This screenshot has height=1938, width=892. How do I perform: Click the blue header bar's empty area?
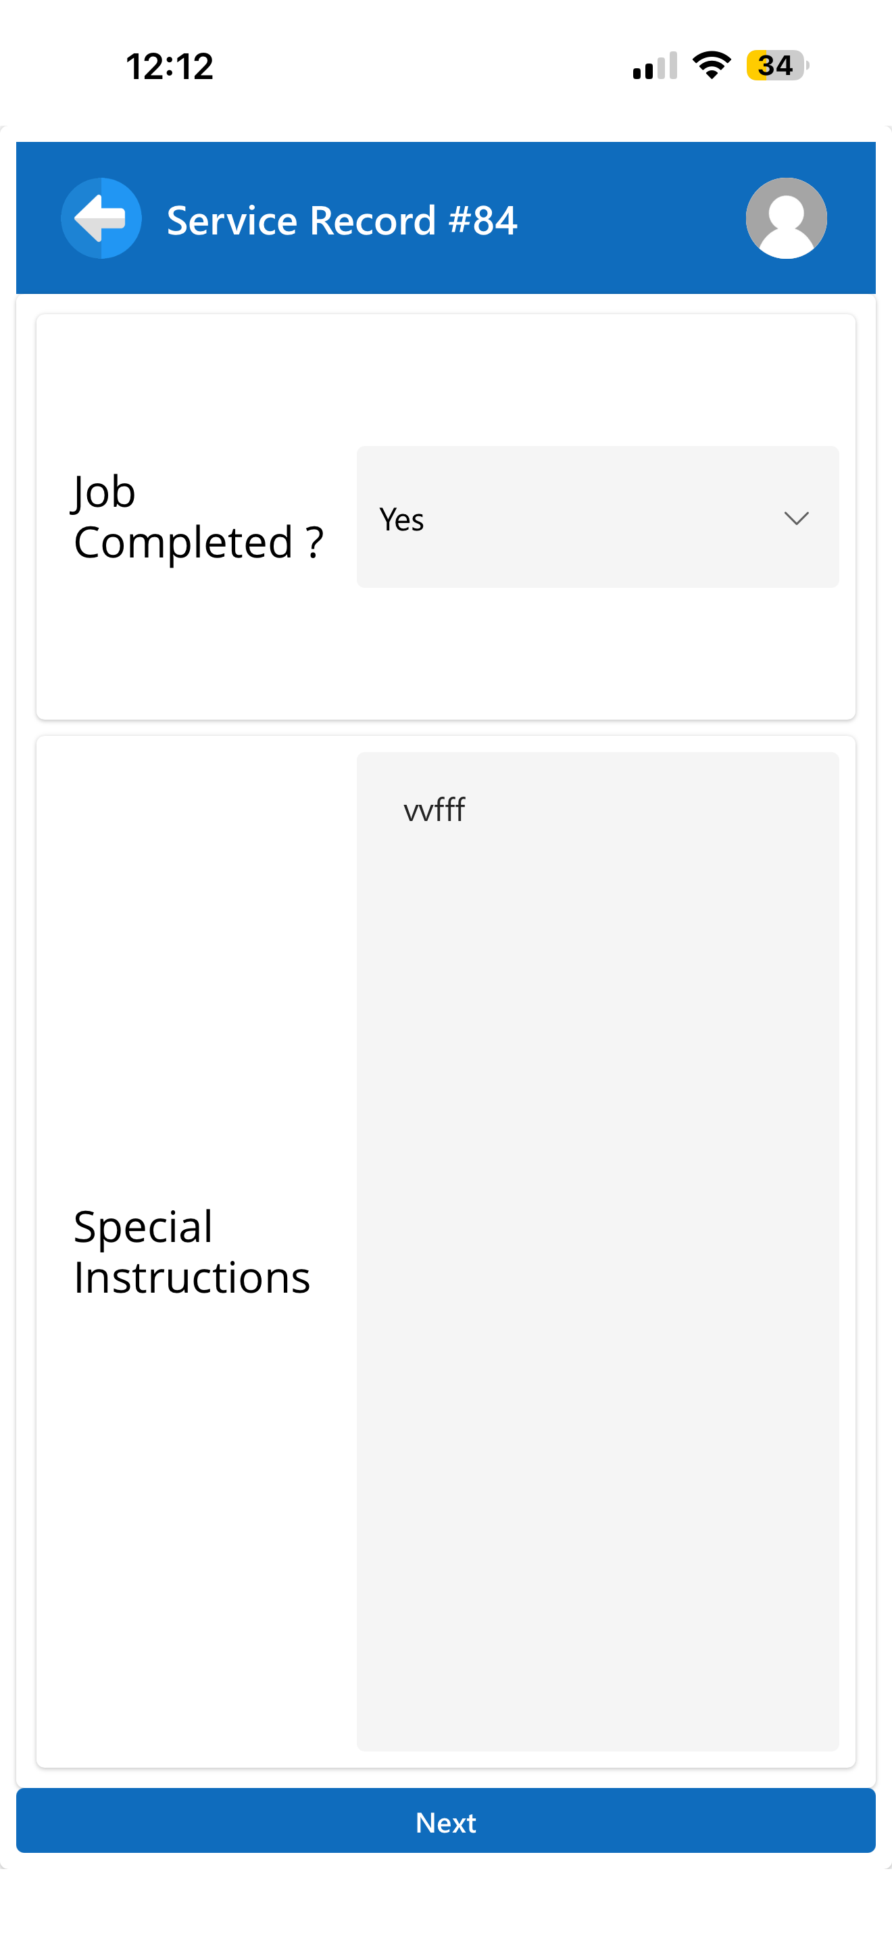pyautogui.click(x=632, y=218)
